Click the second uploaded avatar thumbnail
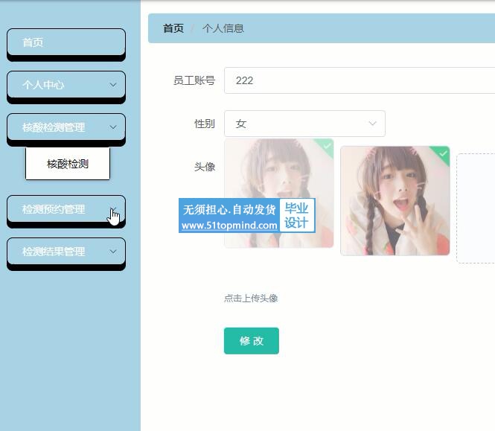 pyautogui.click(x=395, y=201)
